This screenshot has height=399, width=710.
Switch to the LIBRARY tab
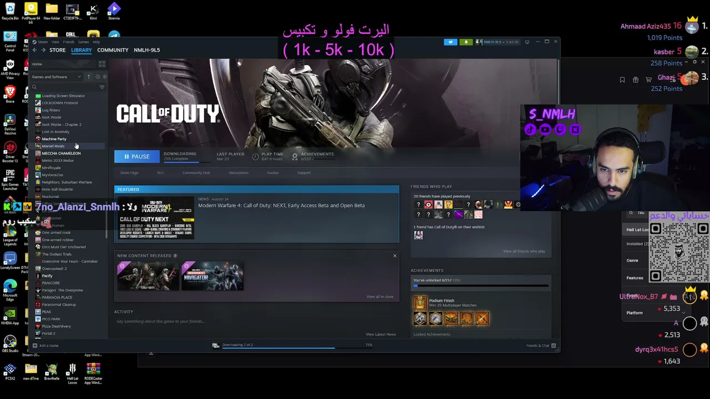(x=81, y=50)
